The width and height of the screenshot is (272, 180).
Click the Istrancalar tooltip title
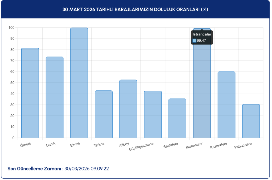click(x=202, y=34)
